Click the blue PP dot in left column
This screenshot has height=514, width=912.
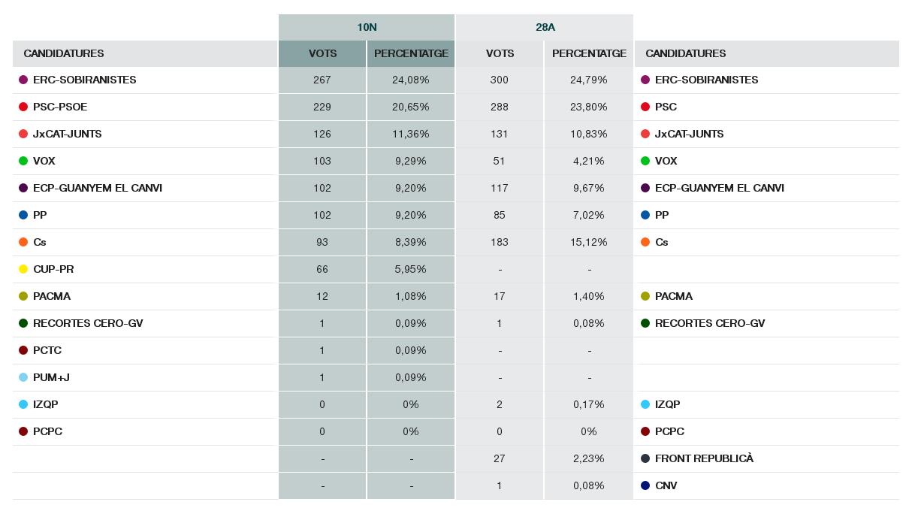[23, 215]
